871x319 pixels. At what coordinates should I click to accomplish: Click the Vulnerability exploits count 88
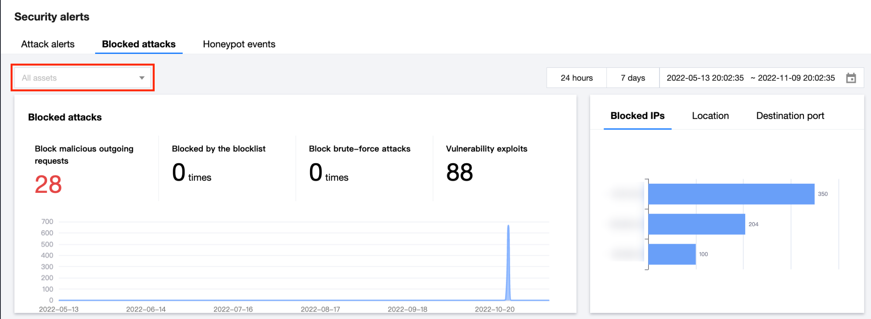point(460,172)
